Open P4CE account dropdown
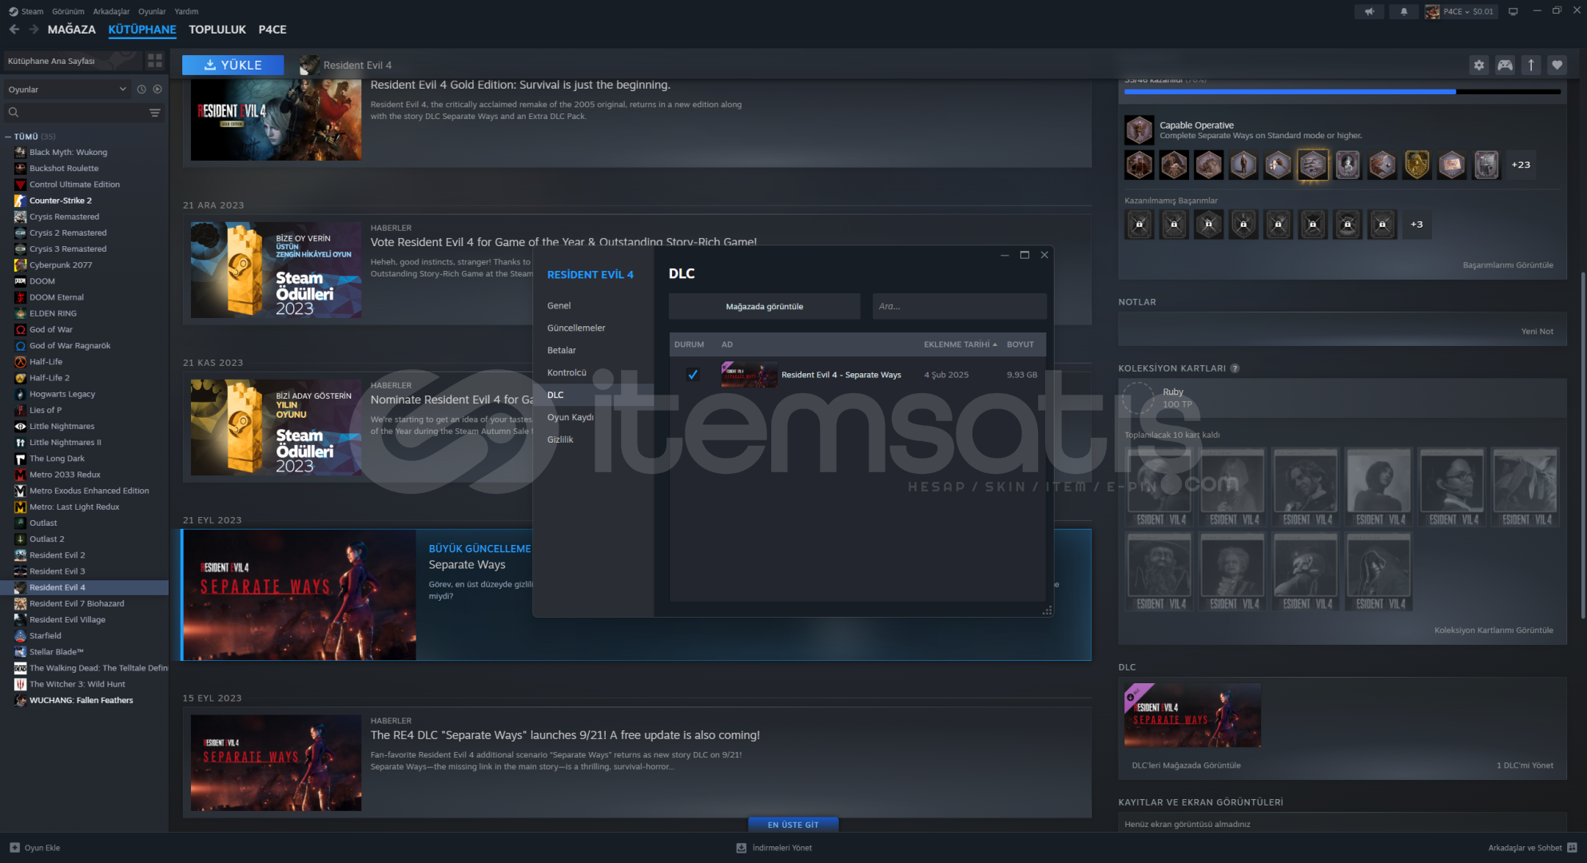 pyautogui.click(x=1460, y=11)
